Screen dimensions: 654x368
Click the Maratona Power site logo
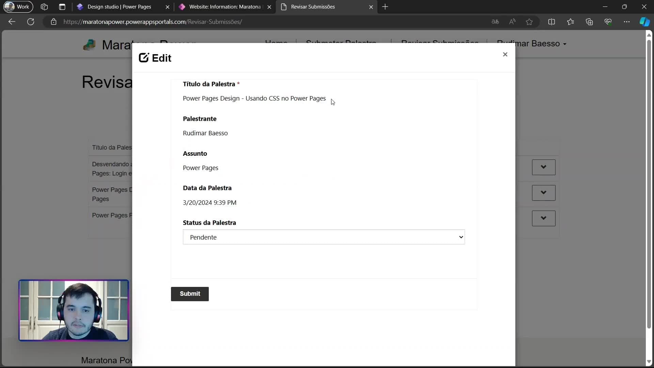[89, 45]
